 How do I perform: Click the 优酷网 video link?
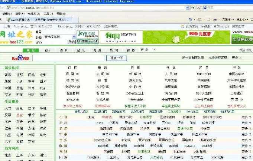tap(108, 151)
